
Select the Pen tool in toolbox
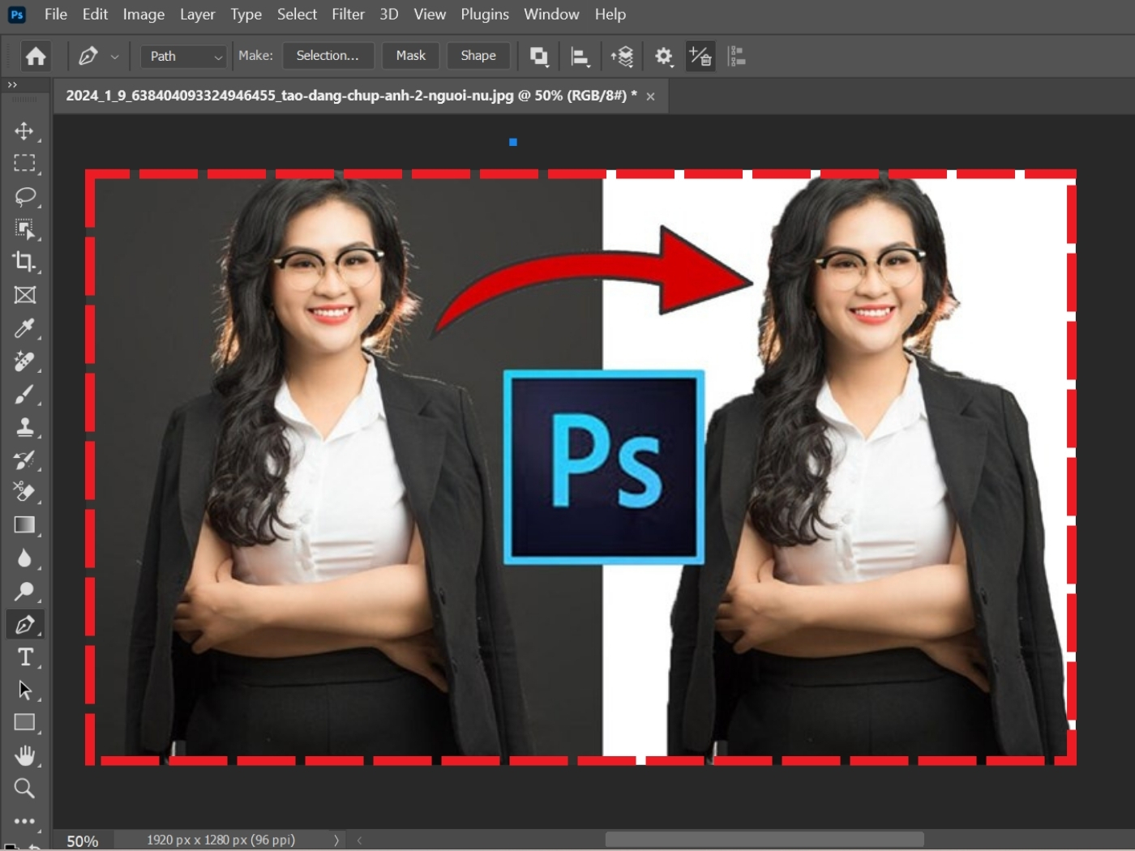24,625
